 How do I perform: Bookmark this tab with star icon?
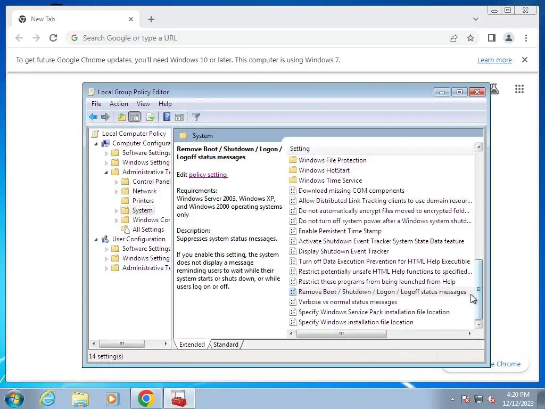(470, 38)
